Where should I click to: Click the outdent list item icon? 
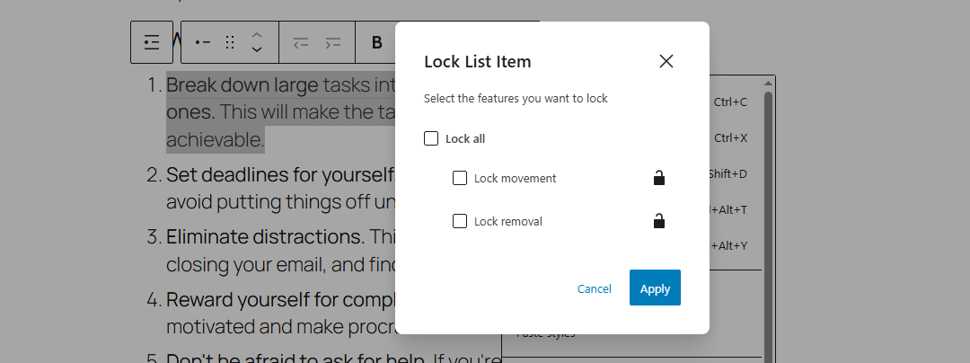301,42
